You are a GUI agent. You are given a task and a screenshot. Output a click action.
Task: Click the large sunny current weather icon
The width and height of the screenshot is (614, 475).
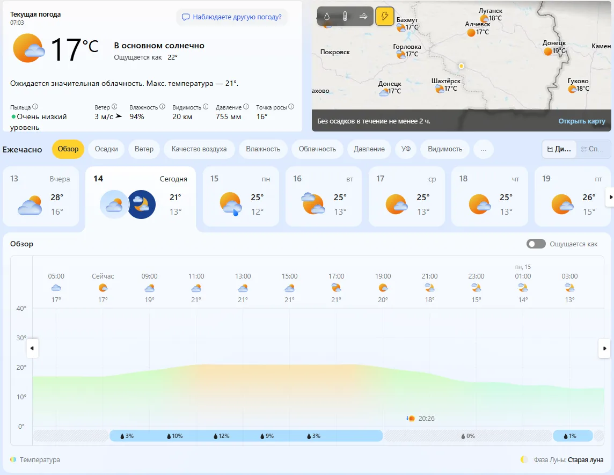coord(28,48)
